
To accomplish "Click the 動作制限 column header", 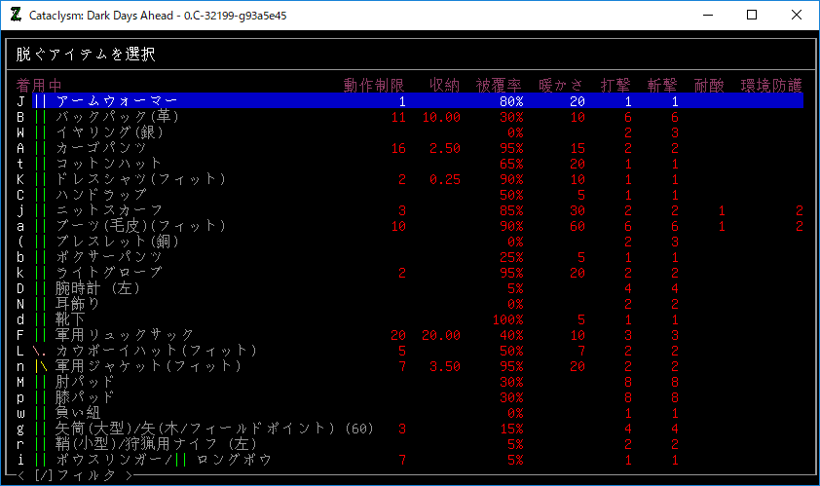I will coord(381,85).
